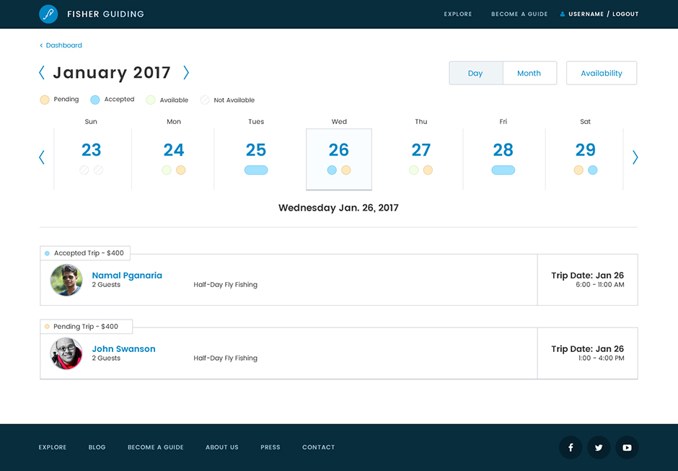Open the Facebook page from footer icon
Image resolution: width=678 pixels, height=471 pixels.
pyautogui.click(x=571, y=448)
